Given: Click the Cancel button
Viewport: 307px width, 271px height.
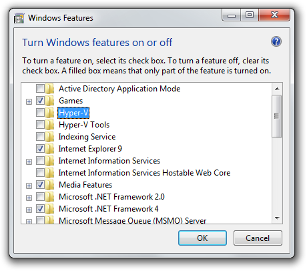Looking at the screenshot, I should 258,238.
